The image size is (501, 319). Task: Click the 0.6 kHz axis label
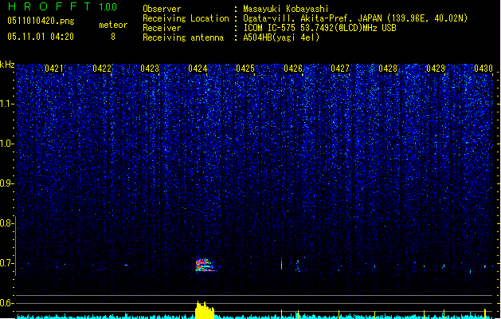coord(6,303)
